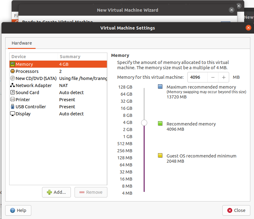Click the Network Adapter icon
The width and height of the screenshot is (254, 219).
pos(13,85)
